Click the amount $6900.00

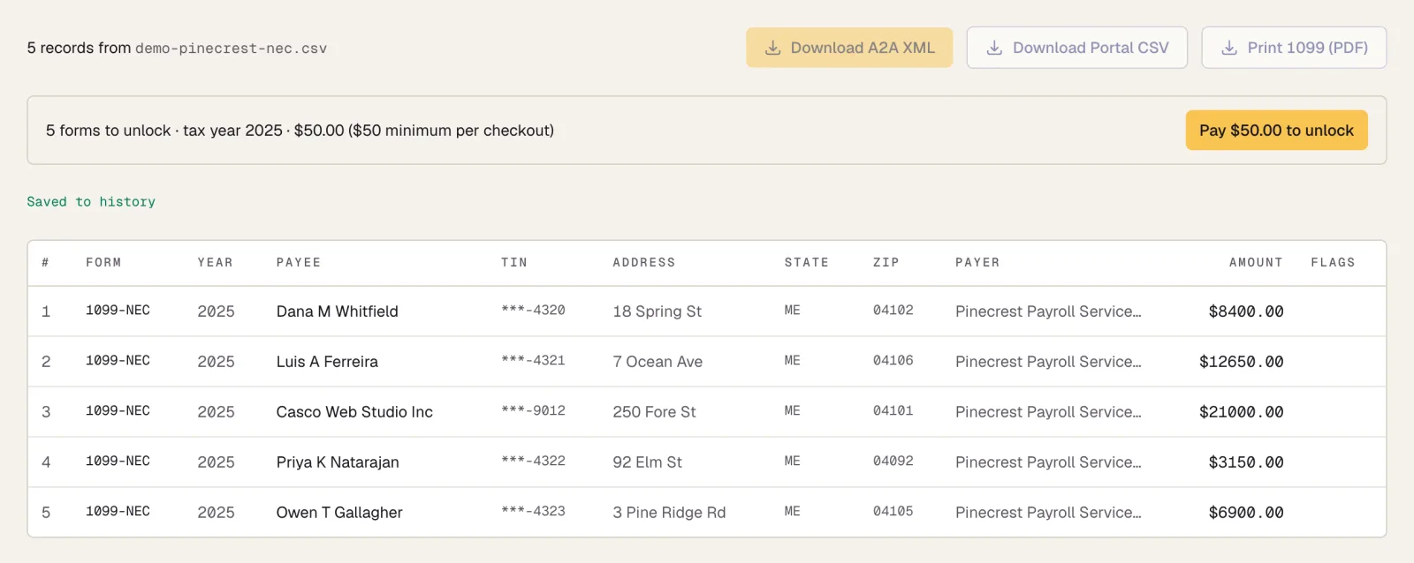[1246, 513]
